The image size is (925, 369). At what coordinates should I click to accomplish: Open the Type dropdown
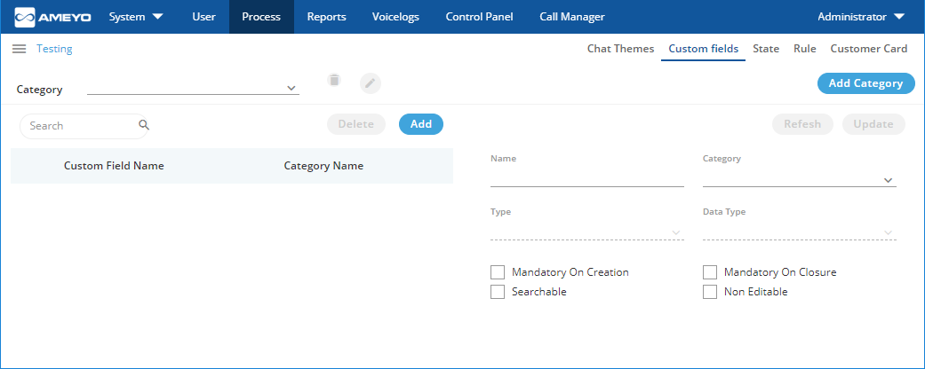pos(587,233)
